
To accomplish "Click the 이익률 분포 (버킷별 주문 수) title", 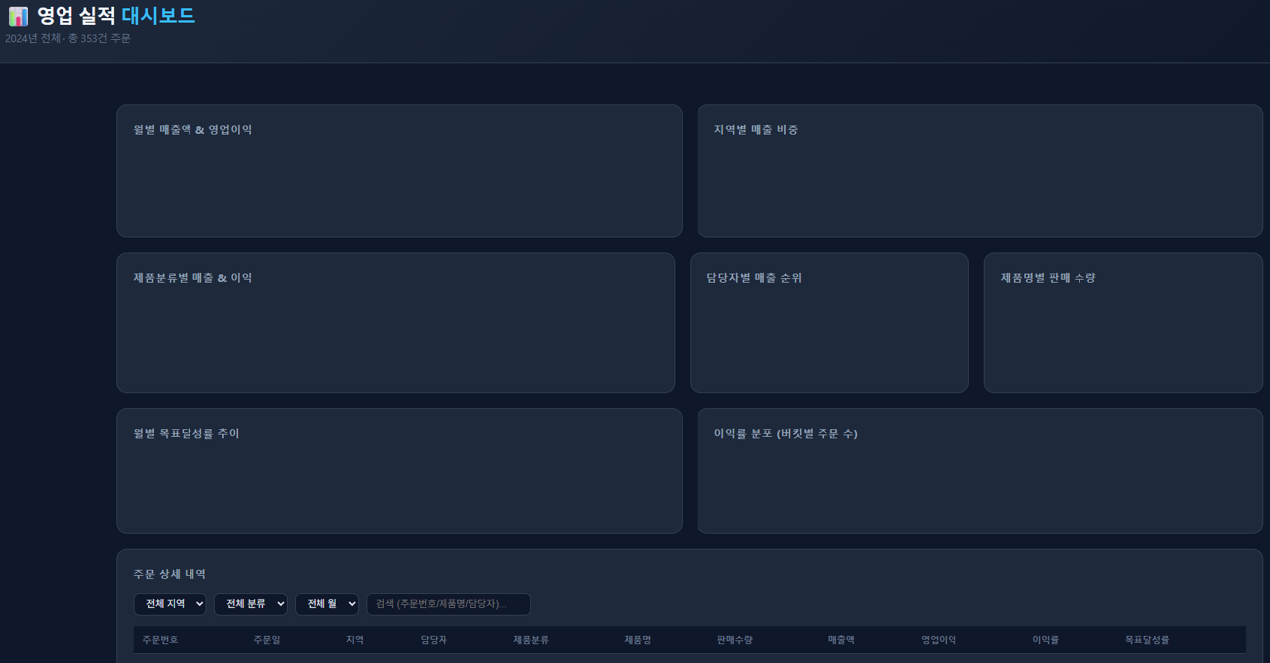I will pyautogui.click(x=786, y=434).
